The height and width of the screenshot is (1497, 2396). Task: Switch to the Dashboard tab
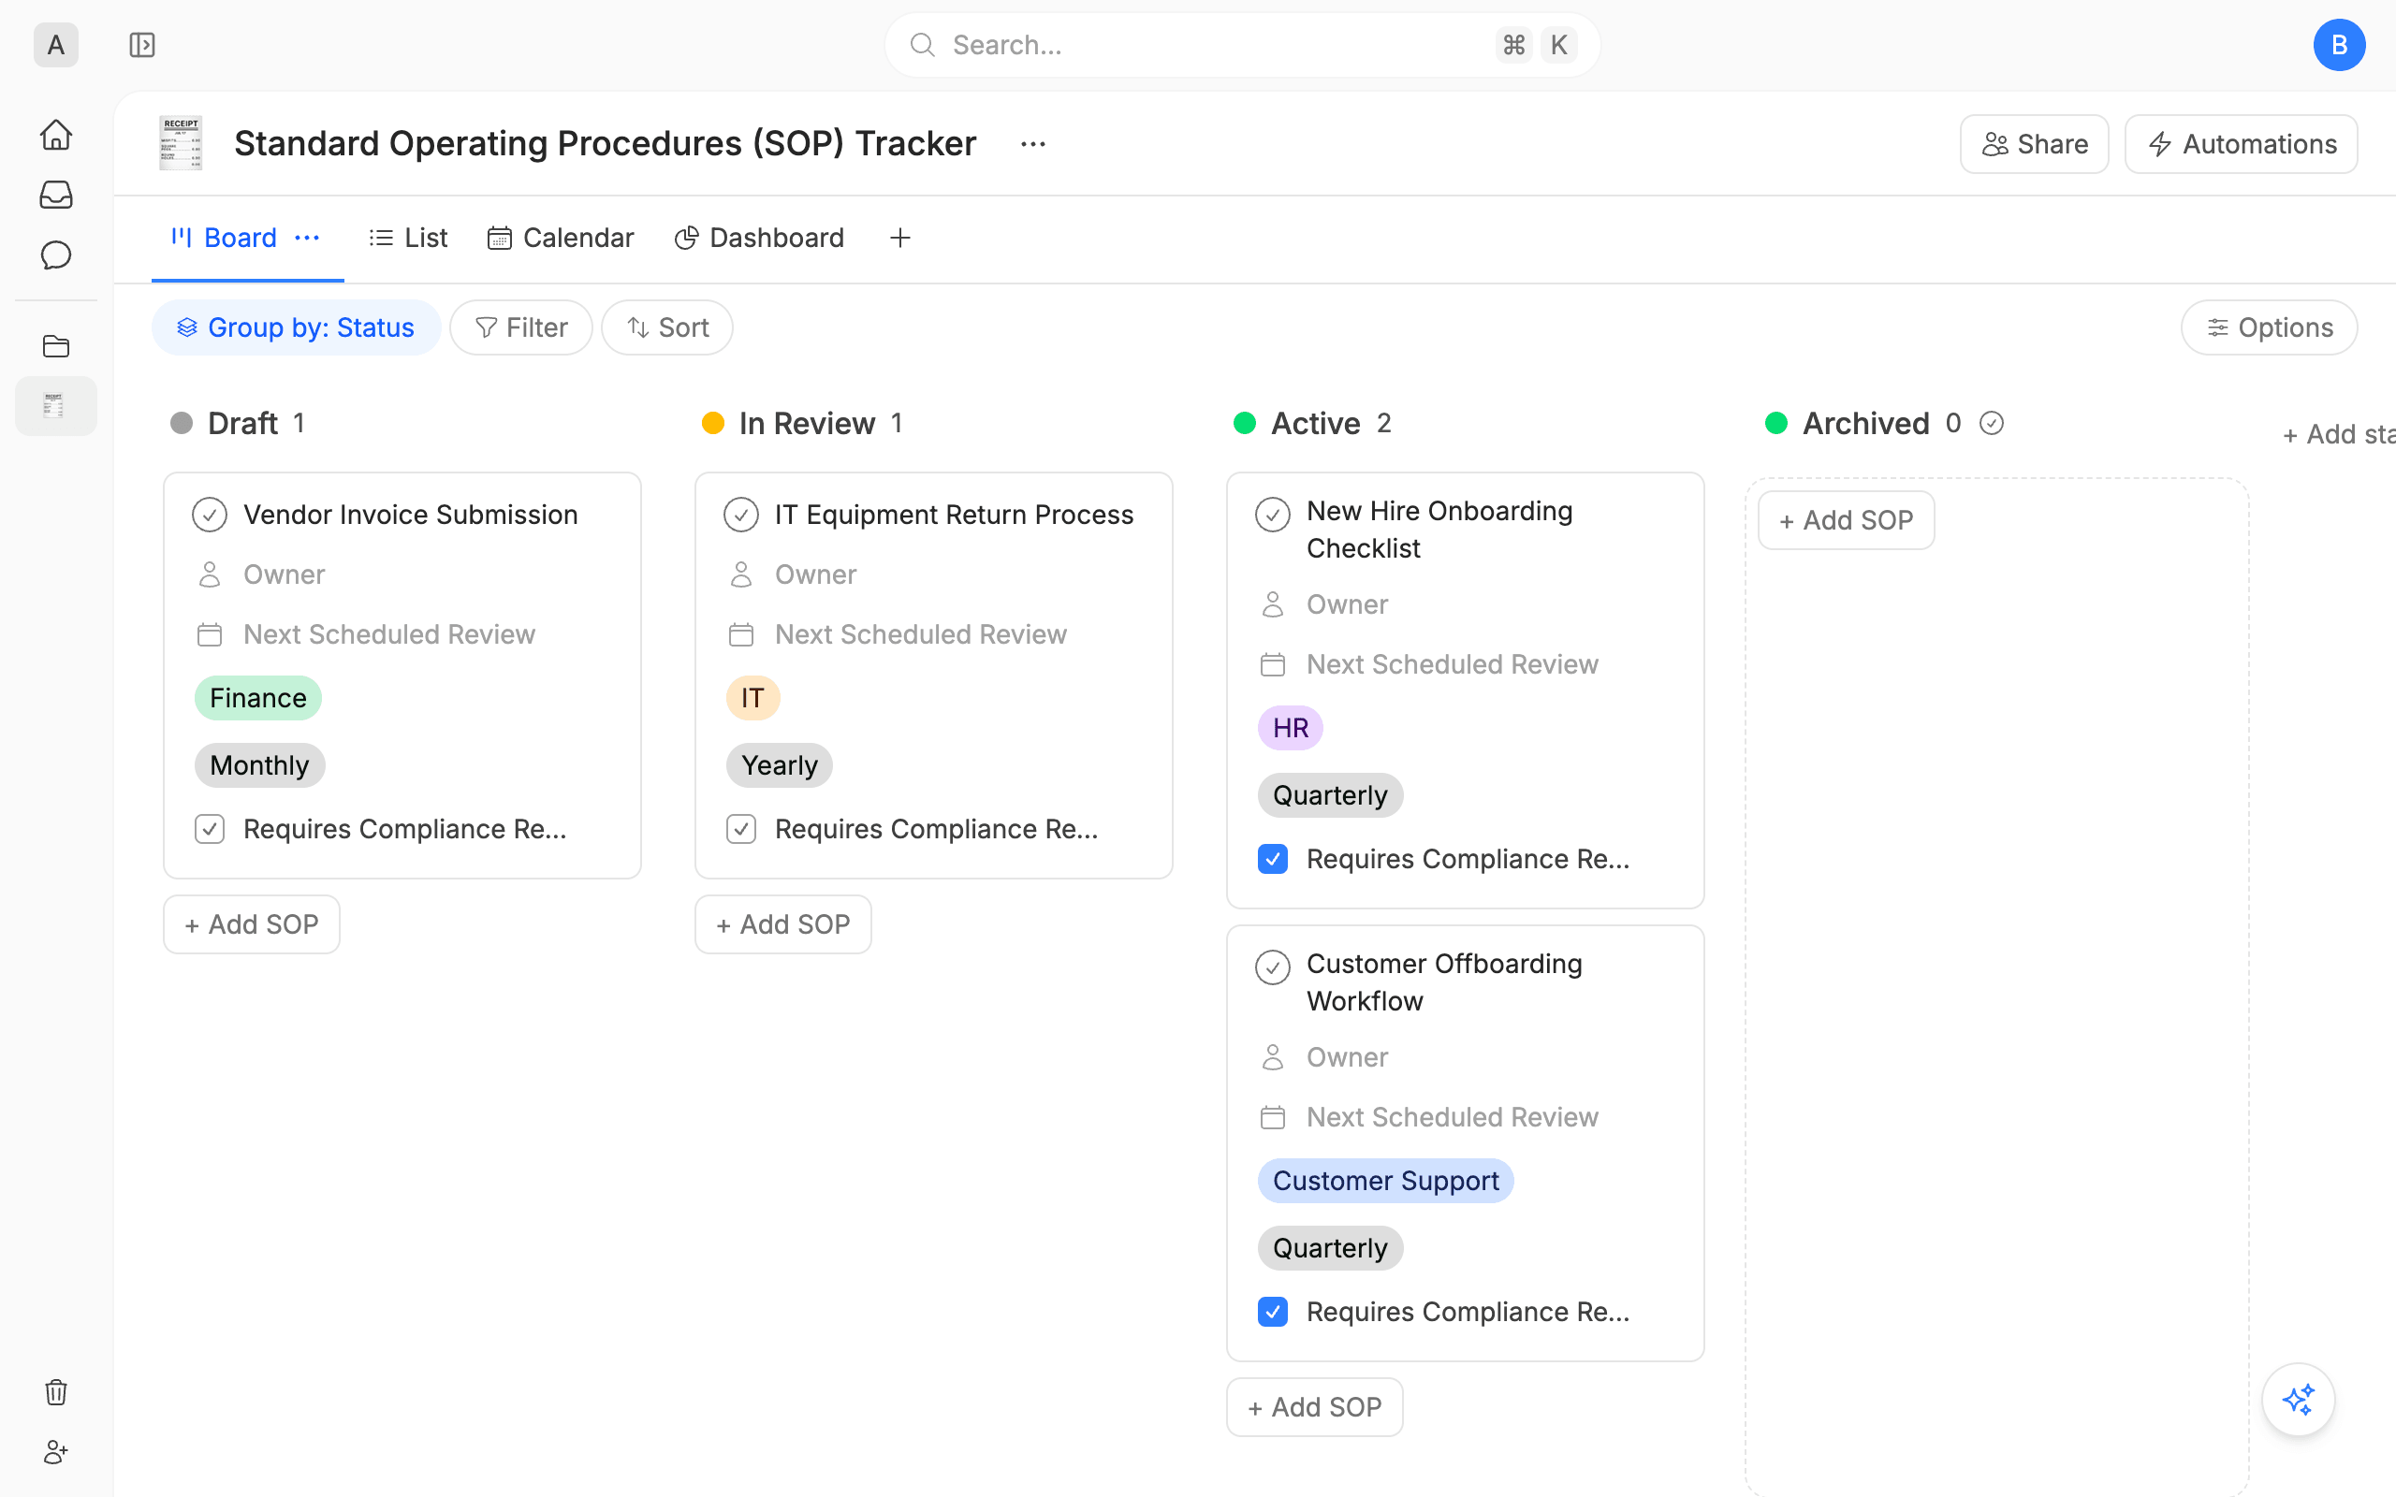coord(759,238)
